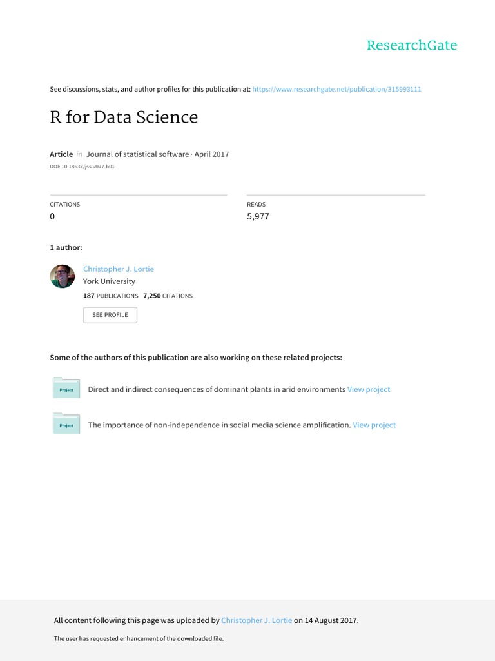Viewport: 495px width, 661px height.
Task: Open View project link for social media amplification
Action: tap(374, 425)
